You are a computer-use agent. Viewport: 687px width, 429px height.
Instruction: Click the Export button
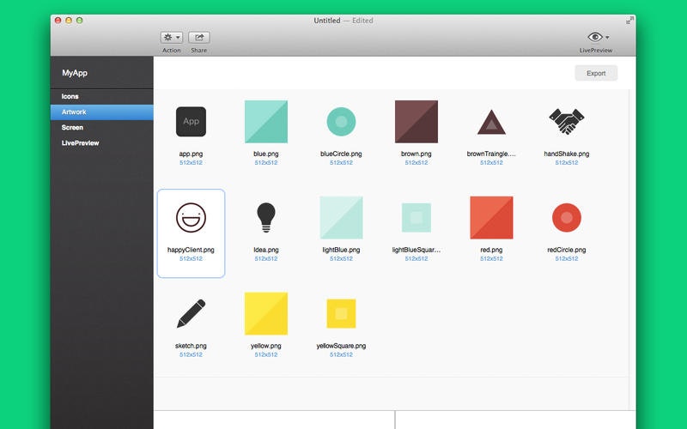tap(596, 73)
